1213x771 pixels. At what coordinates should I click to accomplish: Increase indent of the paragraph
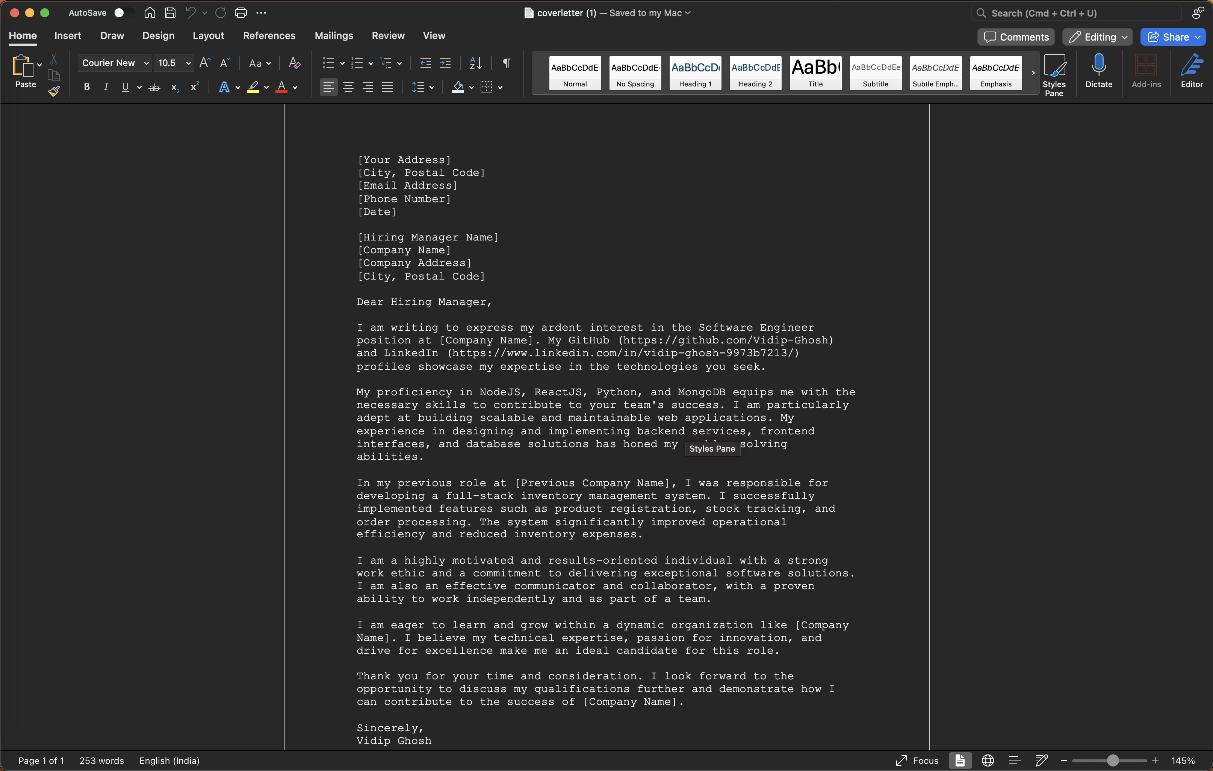tap(445, 63)
